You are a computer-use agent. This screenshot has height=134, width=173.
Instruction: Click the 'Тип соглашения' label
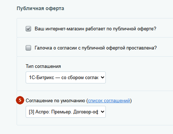tap(43, 66)
